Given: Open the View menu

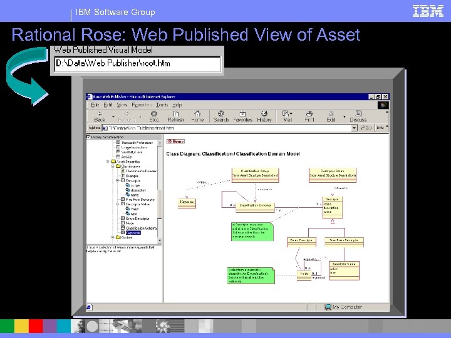Looking at the screenshot, I should pos(122,105).
